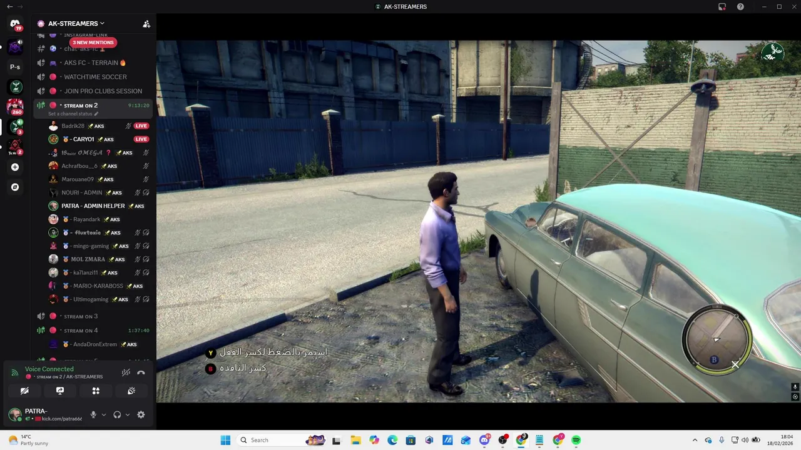Screen dimensions: 801x450
Task: Open output device options arrow
Action: click(x=128, y=414)
